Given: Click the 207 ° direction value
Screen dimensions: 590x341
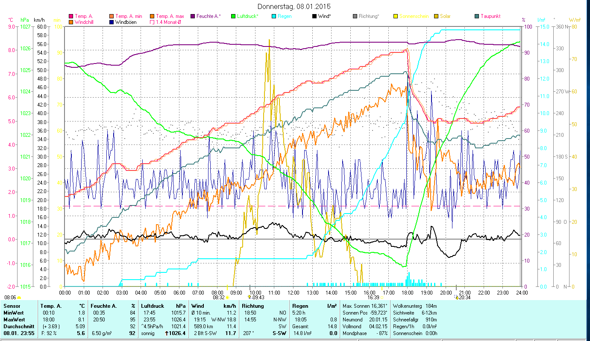Looking at the screenshot, I should pos(248,333).
